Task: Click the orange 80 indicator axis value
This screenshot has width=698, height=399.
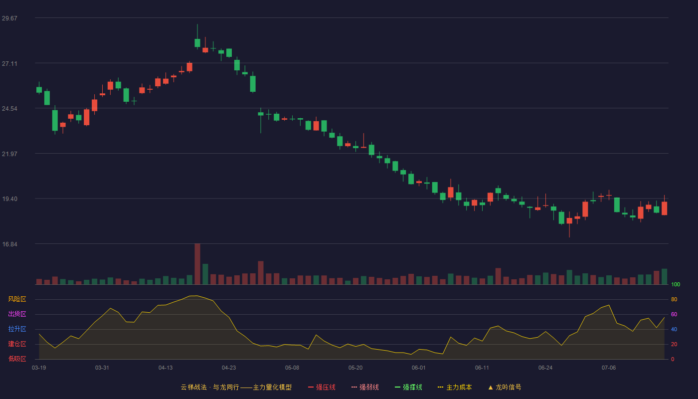Action: click(x=674, y=299)
